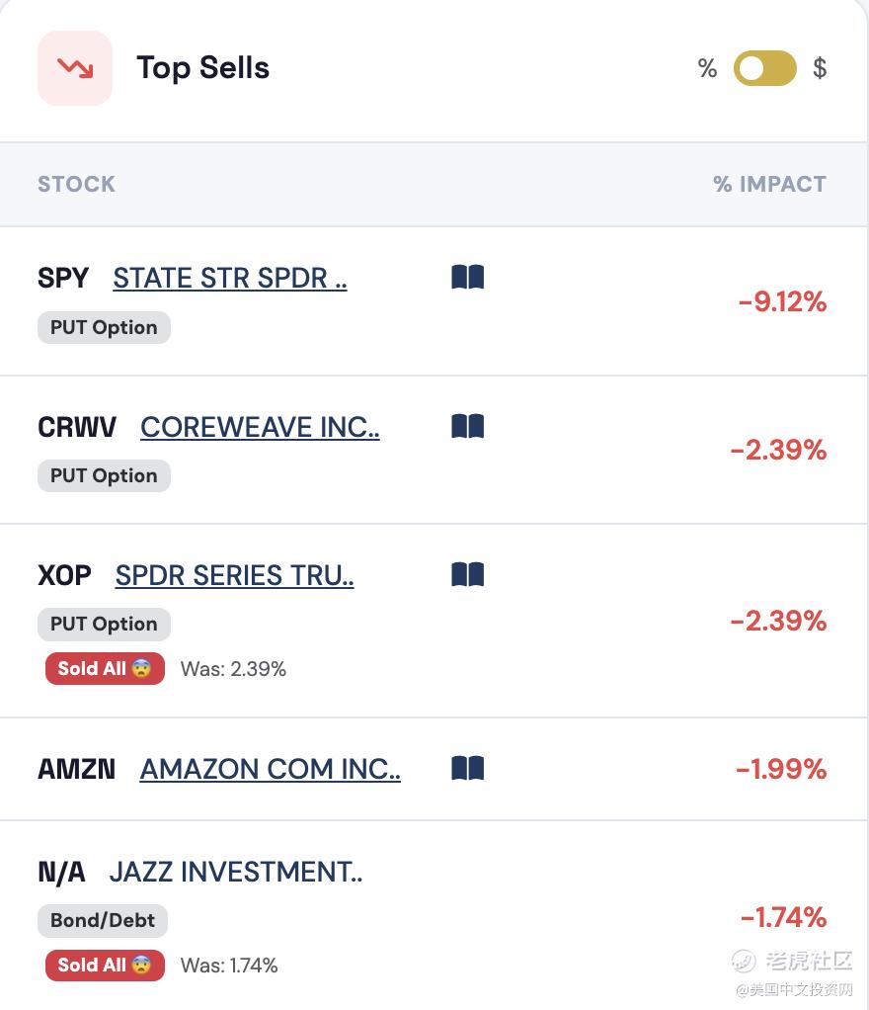The width and height of the screenshot is (869, 1010).
Task: Select the % symbol beside the toggle
Action: 707,67
